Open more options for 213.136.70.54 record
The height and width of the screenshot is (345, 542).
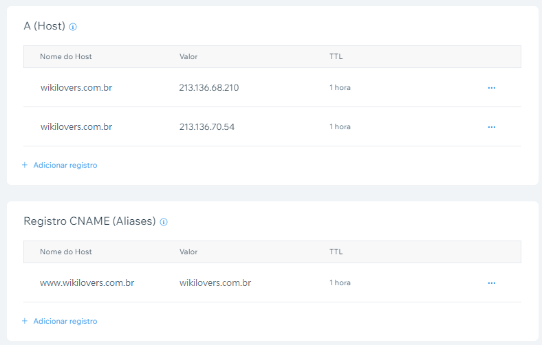pos(491,127)
